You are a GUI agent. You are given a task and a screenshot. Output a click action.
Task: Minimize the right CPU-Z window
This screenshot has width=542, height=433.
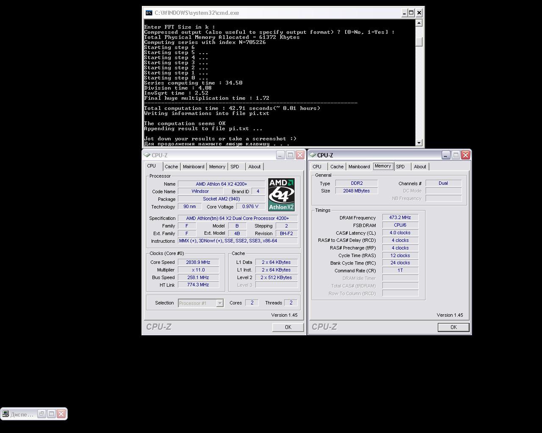[446, 155]
